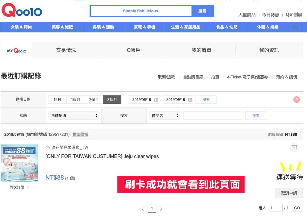The width and height of the screenshot is (307, 217).
Task: Expand the 商品名 search type dropdown
Action: [x=164, y=116]
